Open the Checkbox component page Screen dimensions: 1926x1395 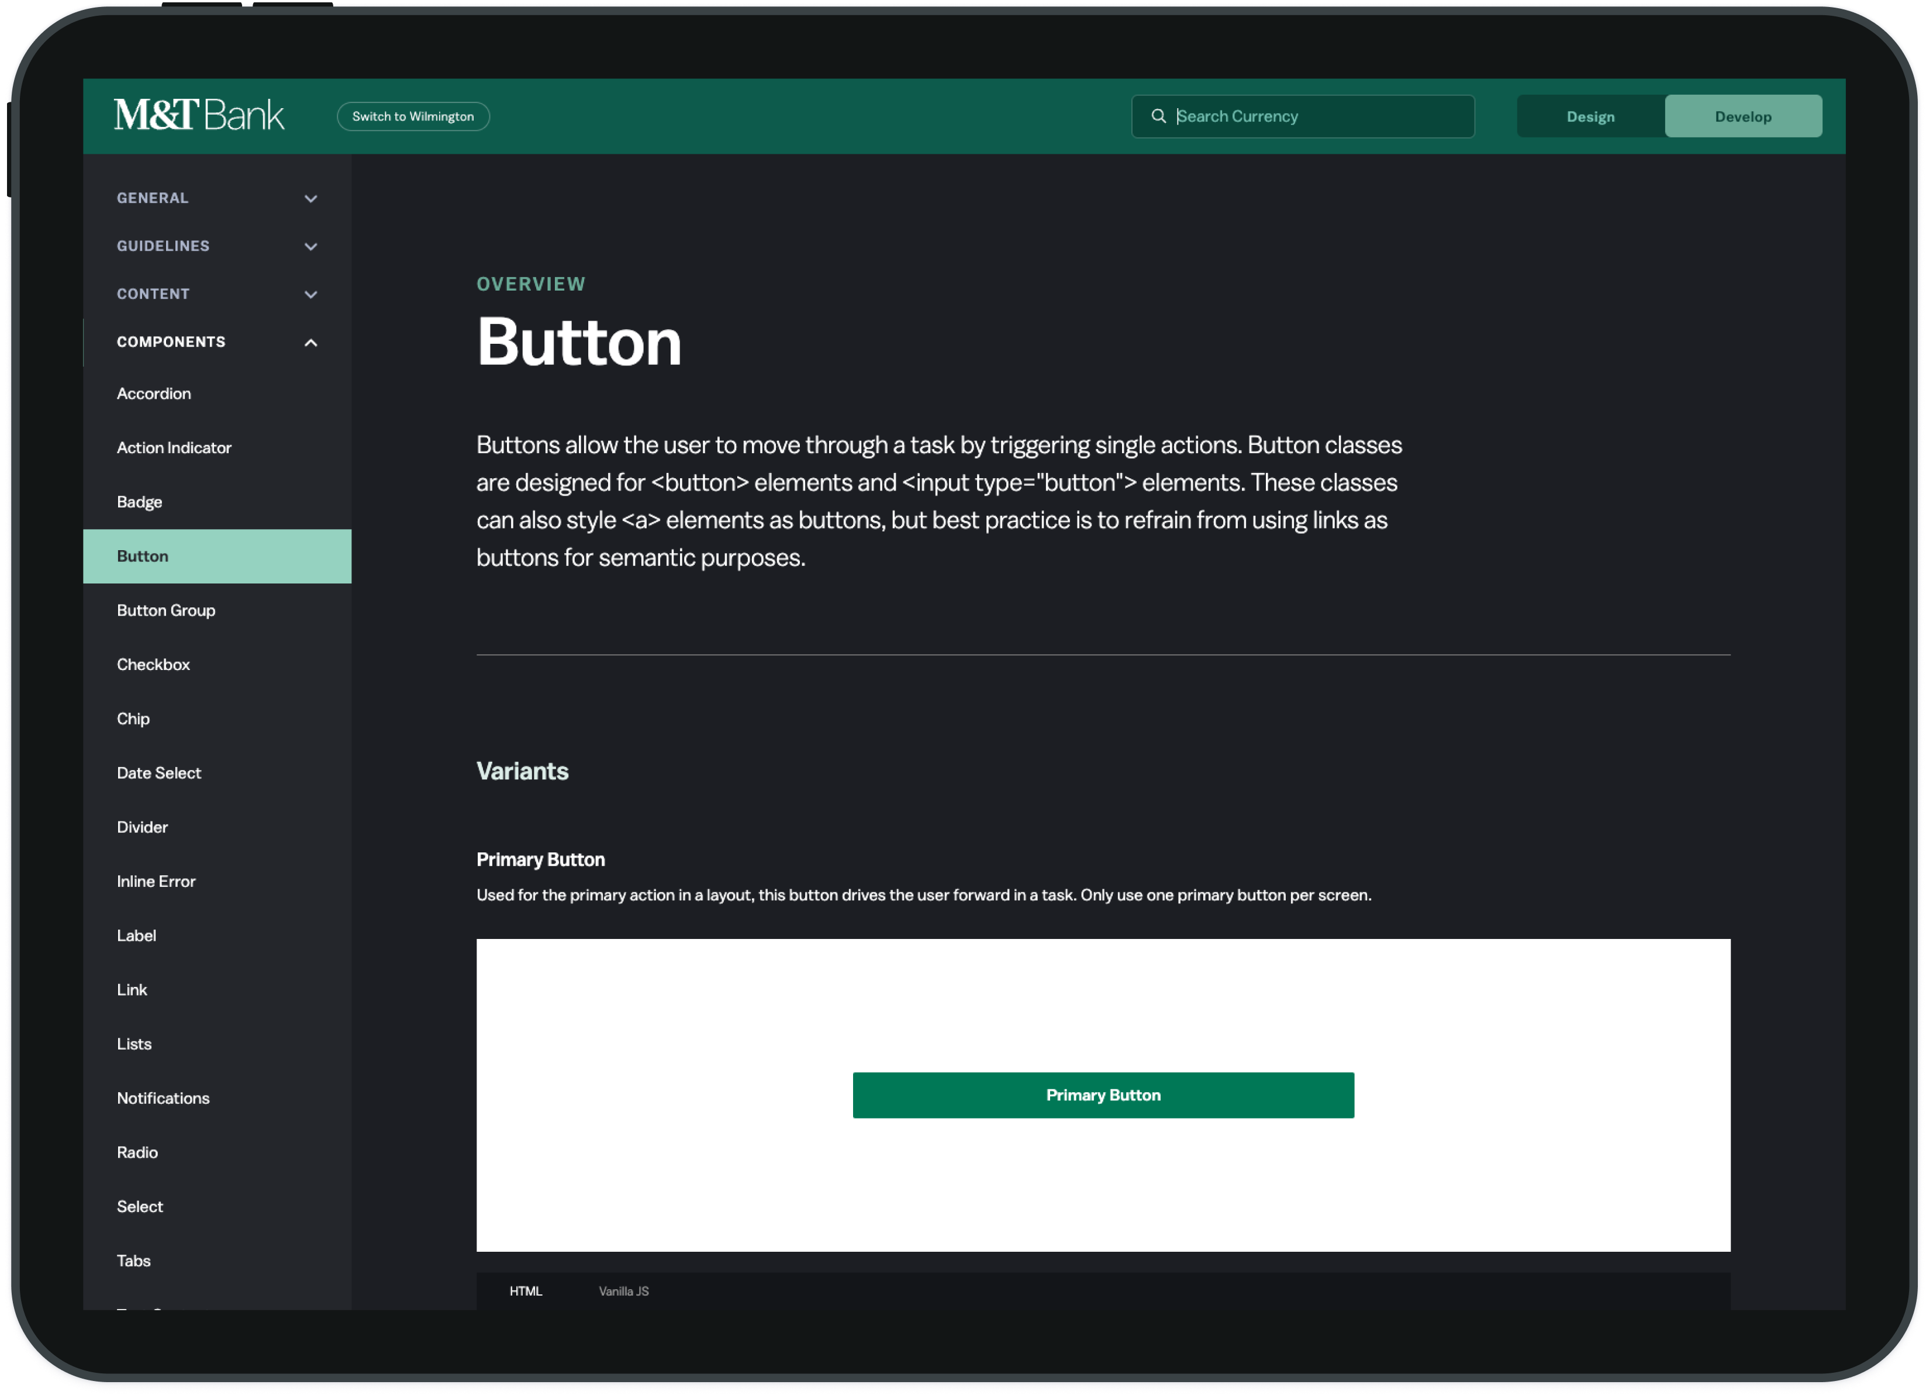point(154,665)
